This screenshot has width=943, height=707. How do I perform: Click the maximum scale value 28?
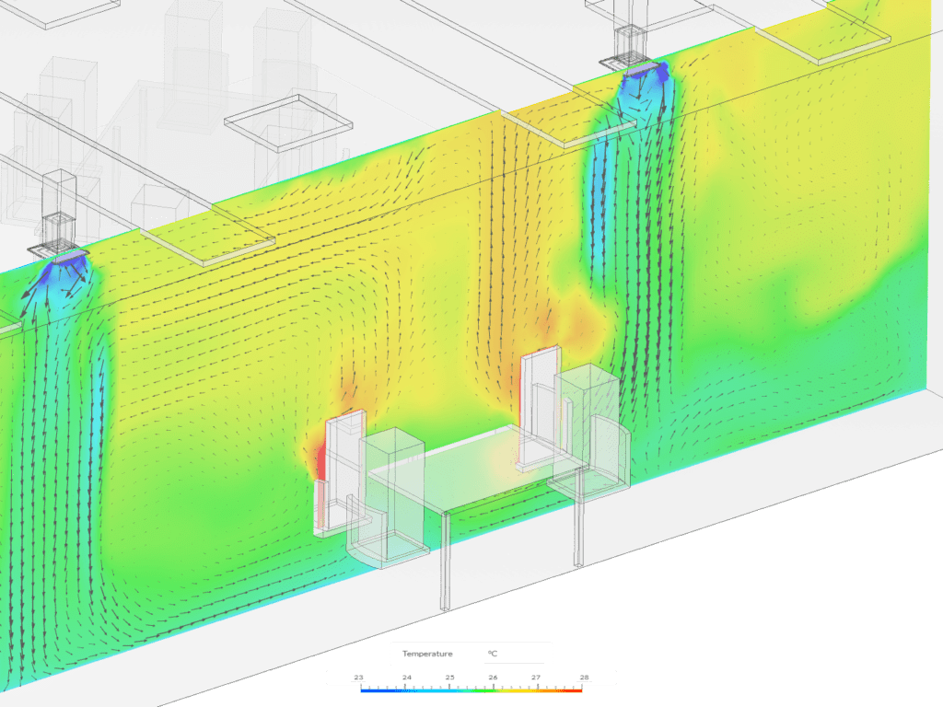click(583, 675)
